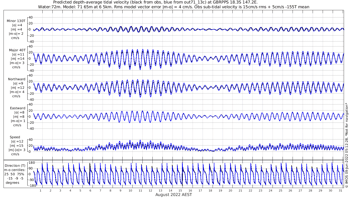Viewport: 351px width, 200px height.
Task: Click day 15 tick label on date axis
Action: (x=180, y=190)
